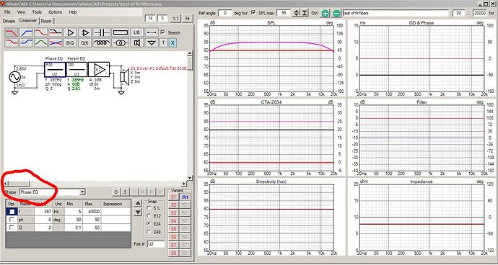The height and width of the screenshot is (265, 498).
Task: Select the 5 % snap option
Action: (149, 208)
